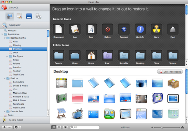
Task: Select the green circuit board desktop icon
Action: point(62,99)
